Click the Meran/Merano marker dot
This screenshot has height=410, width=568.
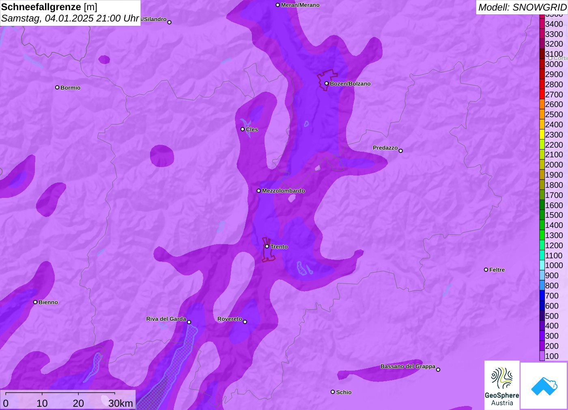pyautogui.click(x=278, y=5)
